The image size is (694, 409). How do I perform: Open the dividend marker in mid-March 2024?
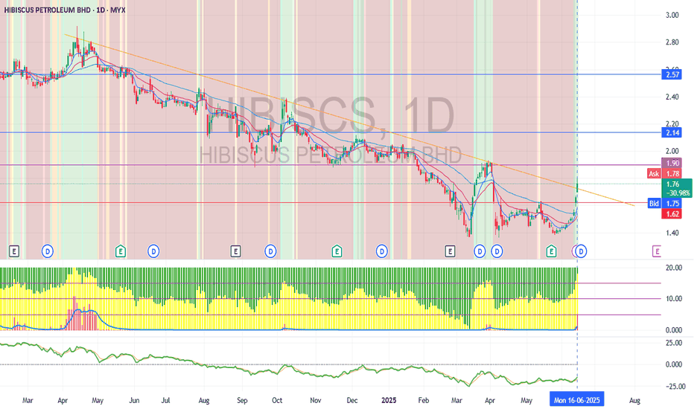[x=48, y=251]
